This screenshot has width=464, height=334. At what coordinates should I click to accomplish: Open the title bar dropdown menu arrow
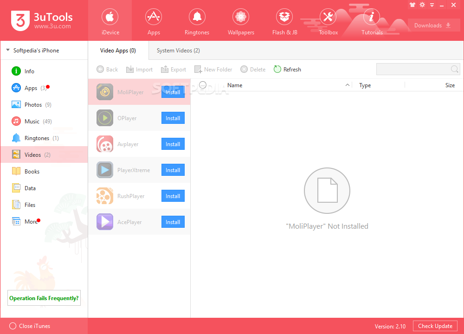pos(432,5)
